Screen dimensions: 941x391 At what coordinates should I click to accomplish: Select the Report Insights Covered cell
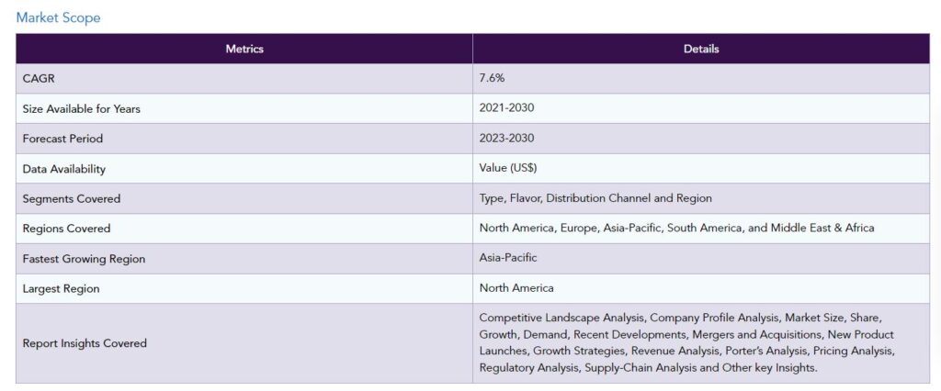point(244,343)
